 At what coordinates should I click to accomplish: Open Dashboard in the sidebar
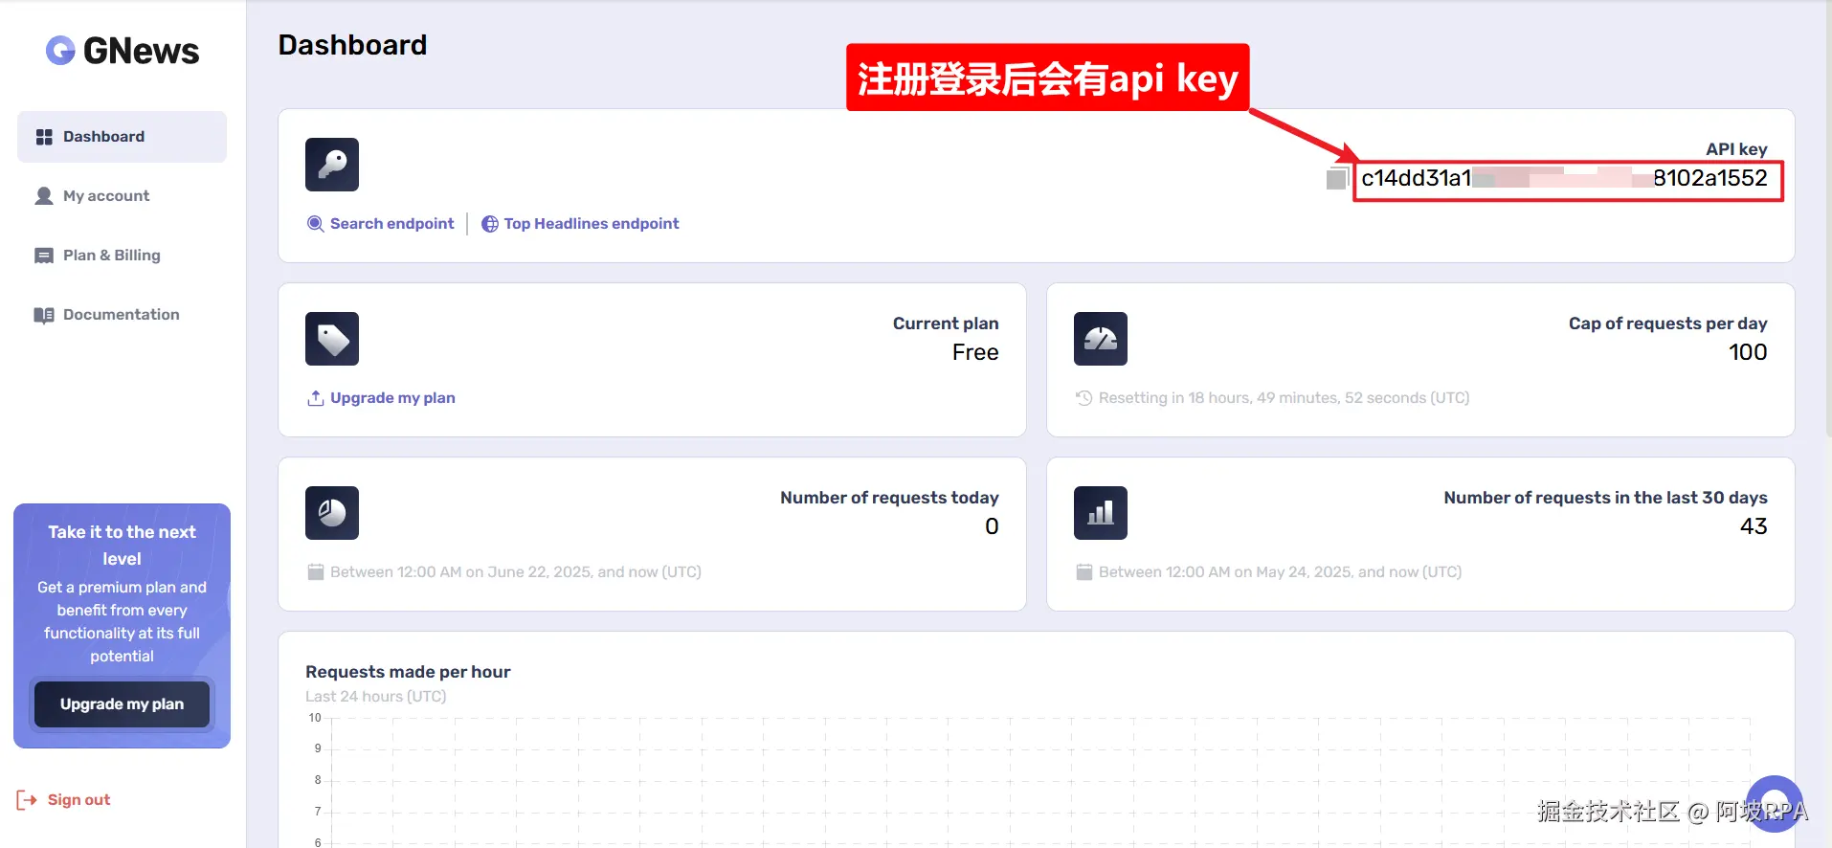(122, 137)
